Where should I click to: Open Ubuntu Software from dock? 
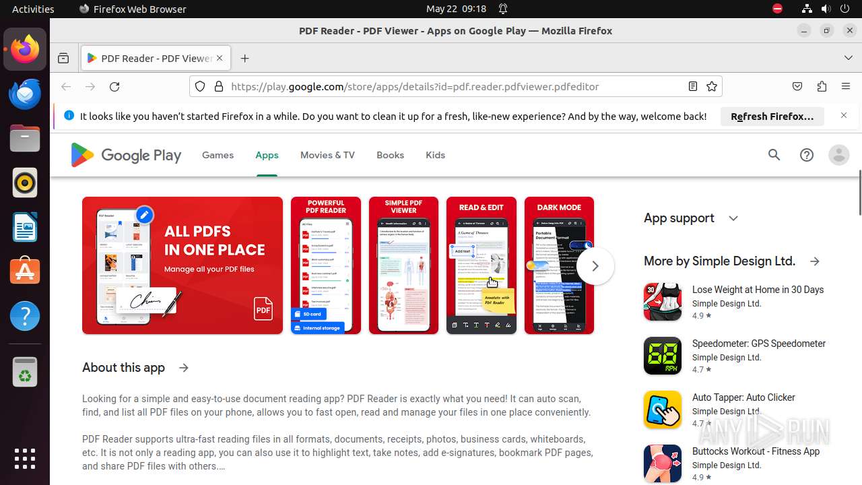(25, 271)
